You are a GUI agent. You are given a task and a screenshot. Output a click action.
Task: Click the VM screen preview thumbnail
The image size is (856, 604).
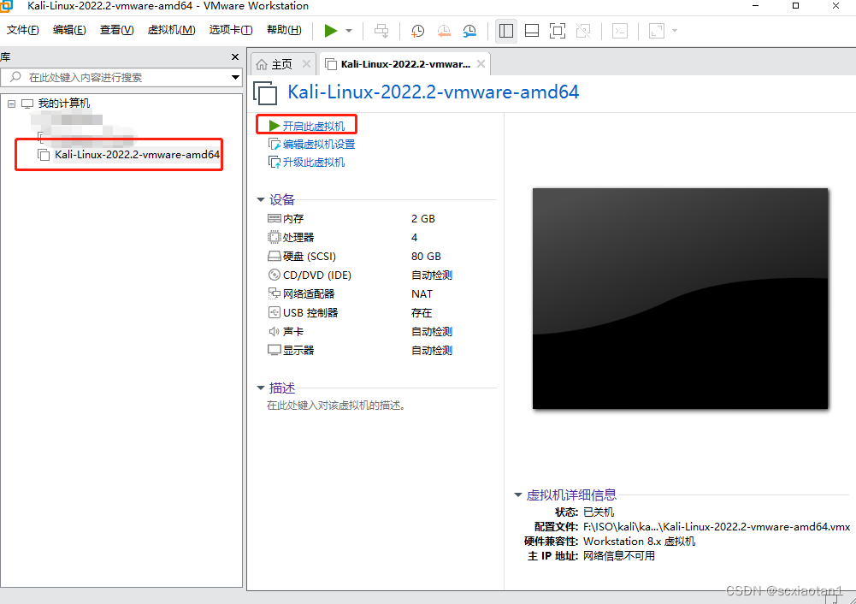click(x=680, y=299)
